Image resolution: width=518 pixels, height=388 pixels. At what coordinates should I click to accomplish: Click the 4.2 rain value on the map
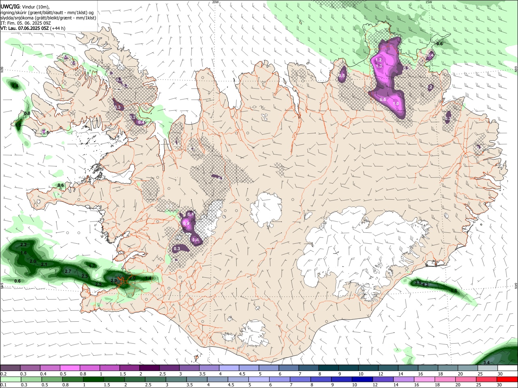click(x=425, y=285)
